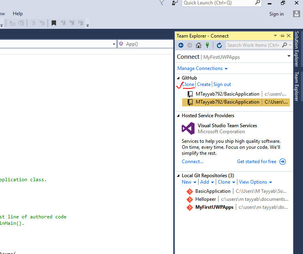The width and height of the screenshot is (303, 254).
Task: Open the Search Work Items dropdown arrow
Action: coord(290,45)
